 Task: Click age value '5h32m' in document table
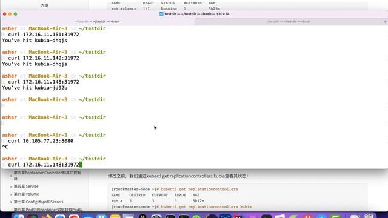click(198, 201)
